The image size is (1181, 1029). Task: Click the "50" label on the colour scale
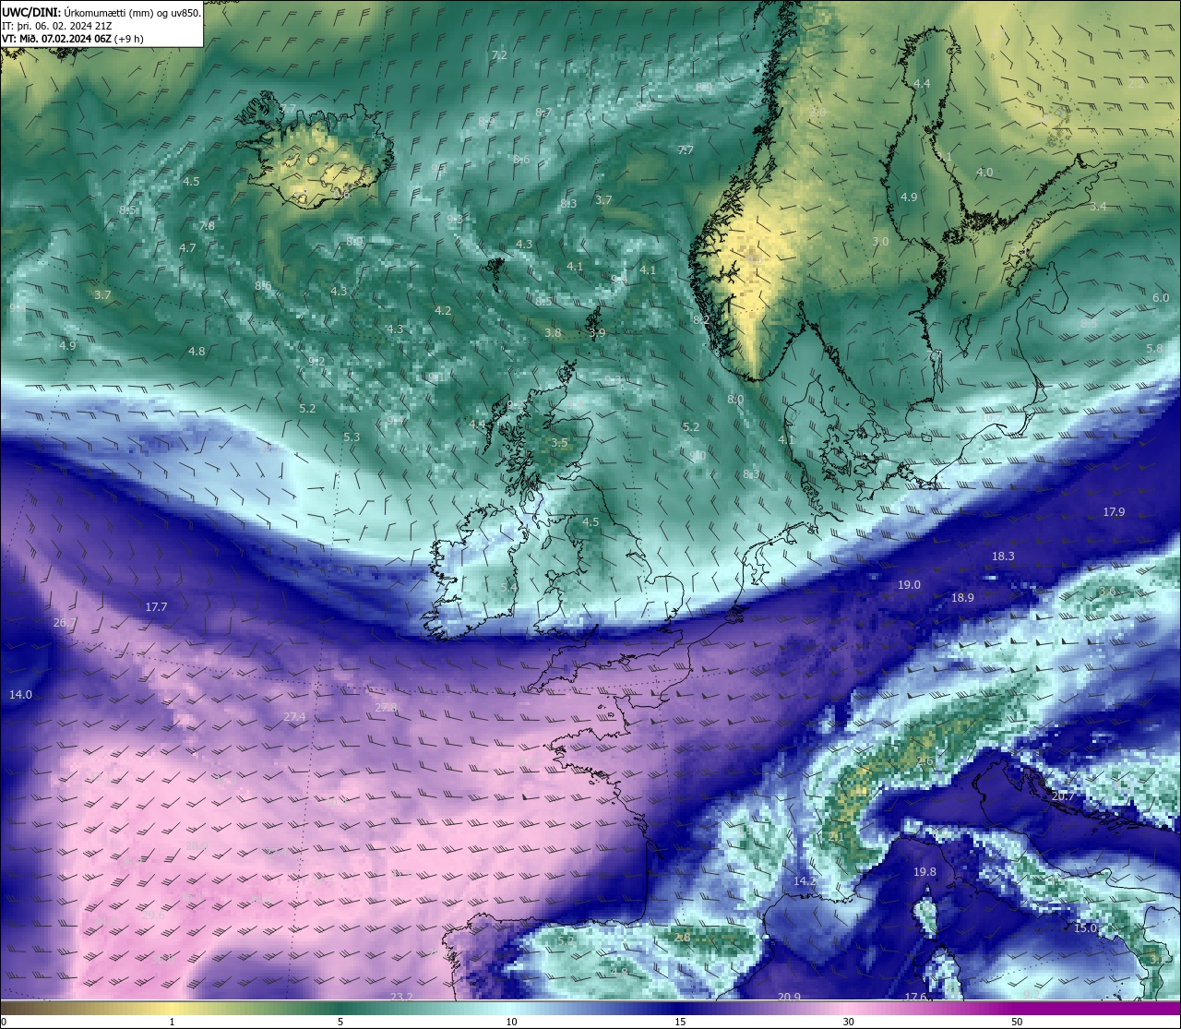tap(1017, 1022)
